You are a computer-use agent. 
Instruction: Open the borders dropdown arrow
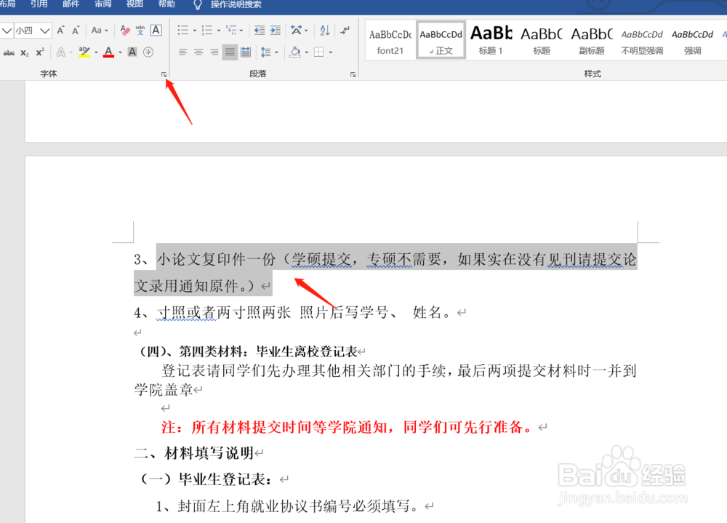tap(331, 52)
